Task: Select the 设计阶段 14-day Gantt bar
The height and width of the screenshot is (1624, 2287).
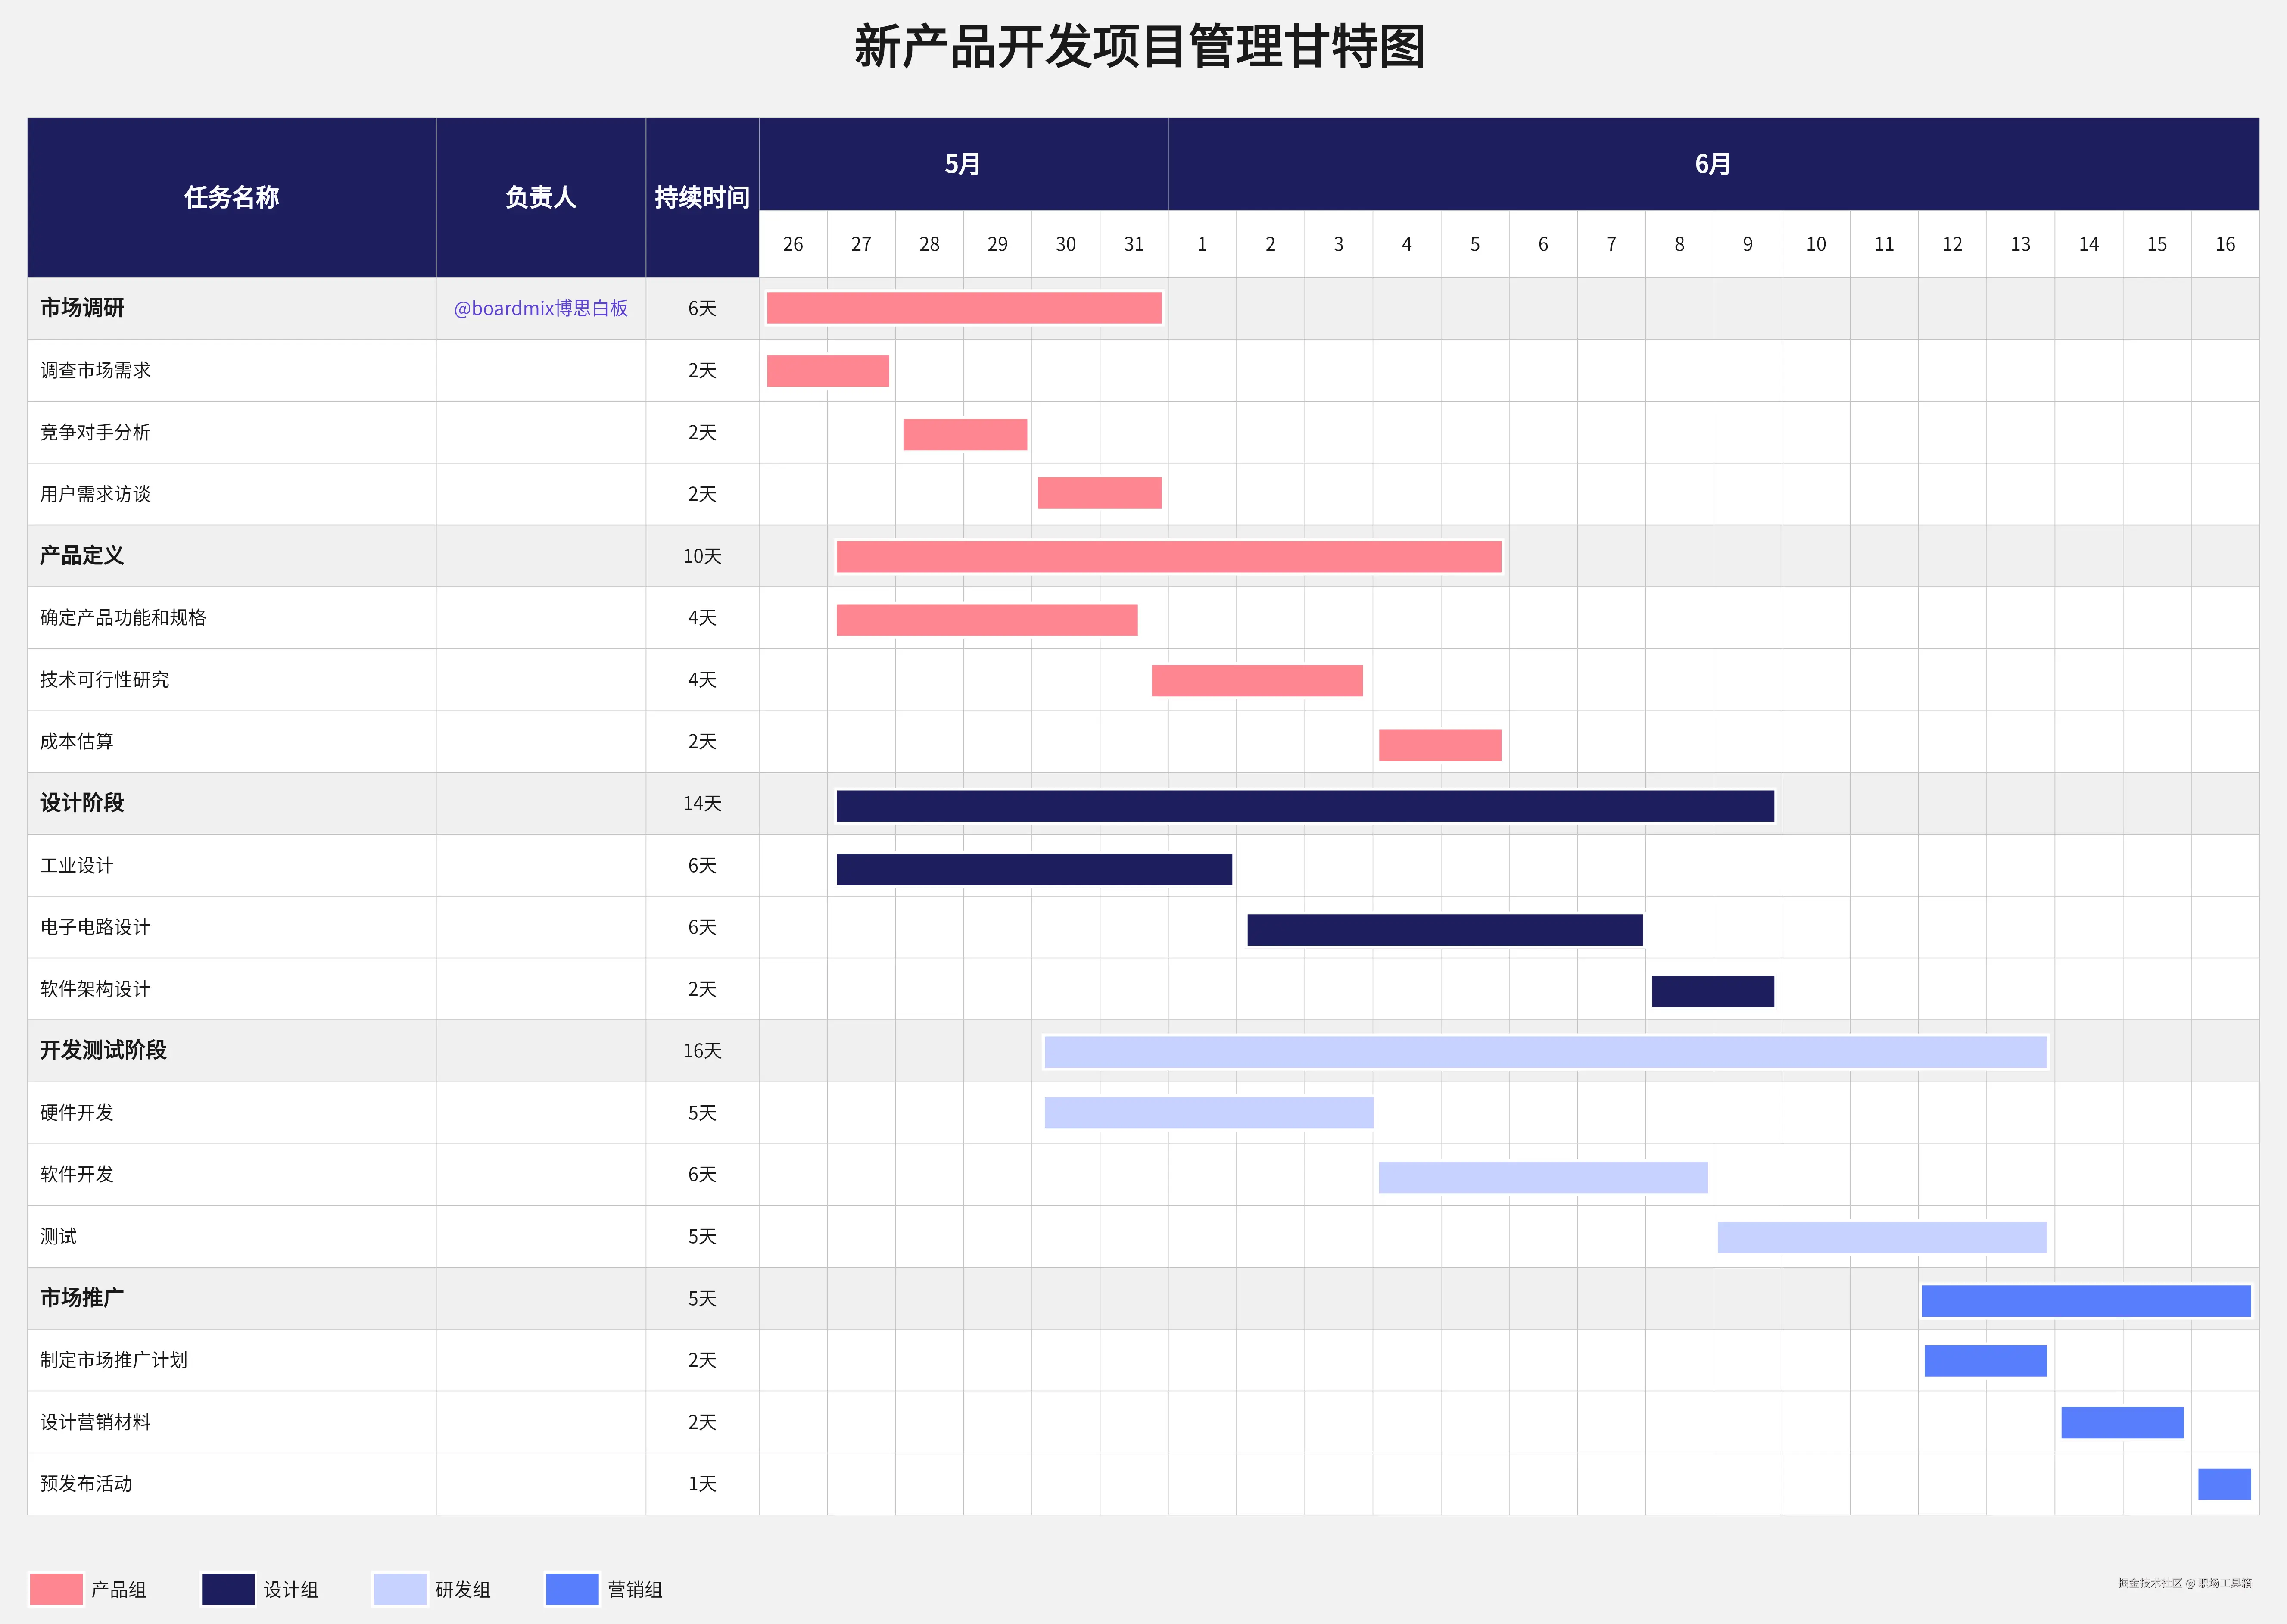Action: tap(1305, 806)
